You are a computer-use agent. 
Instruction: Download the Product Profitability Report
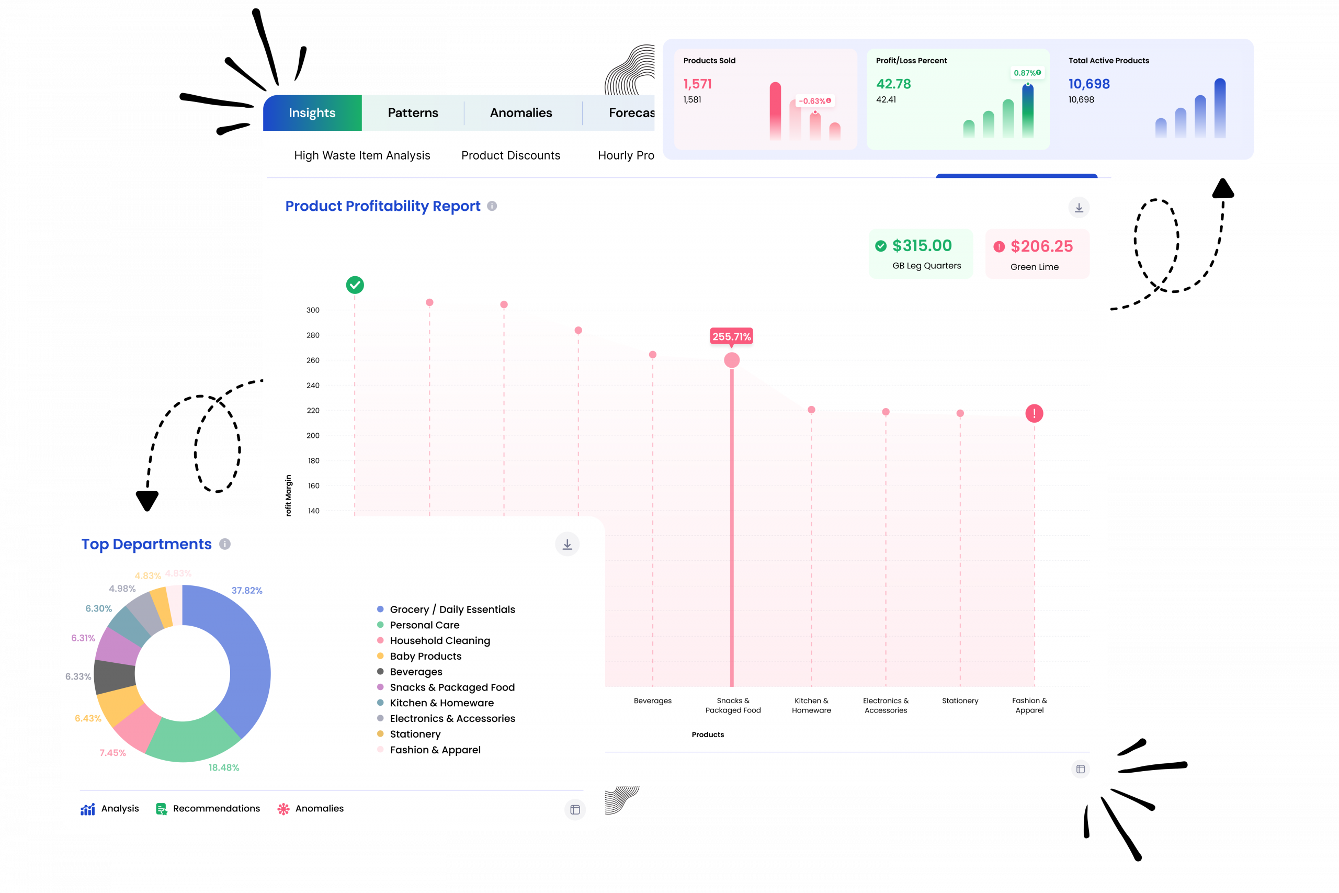1078,208
